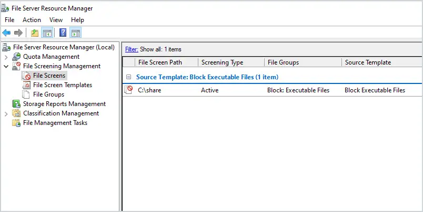
Task: Expand the Classification Management node
Action: coord(6,114)
